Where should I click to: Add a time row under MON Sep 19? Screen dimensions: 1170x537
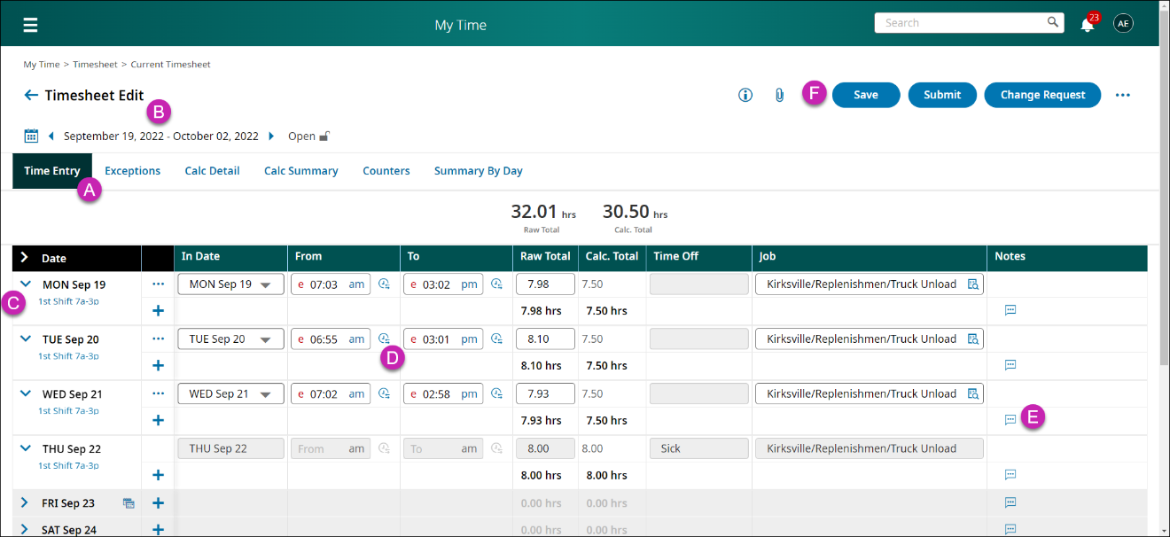tap(159, 310)
